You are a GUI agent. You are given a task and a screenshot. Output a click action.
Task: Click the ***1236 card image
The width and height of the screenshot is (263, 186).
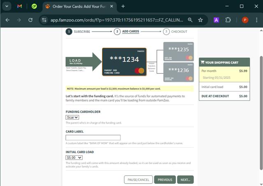click(179, 72)
